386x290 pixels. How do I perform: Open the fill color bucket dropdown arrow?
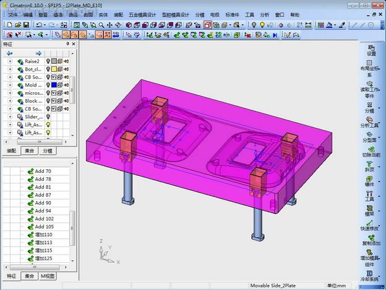(x=335, y=25)
